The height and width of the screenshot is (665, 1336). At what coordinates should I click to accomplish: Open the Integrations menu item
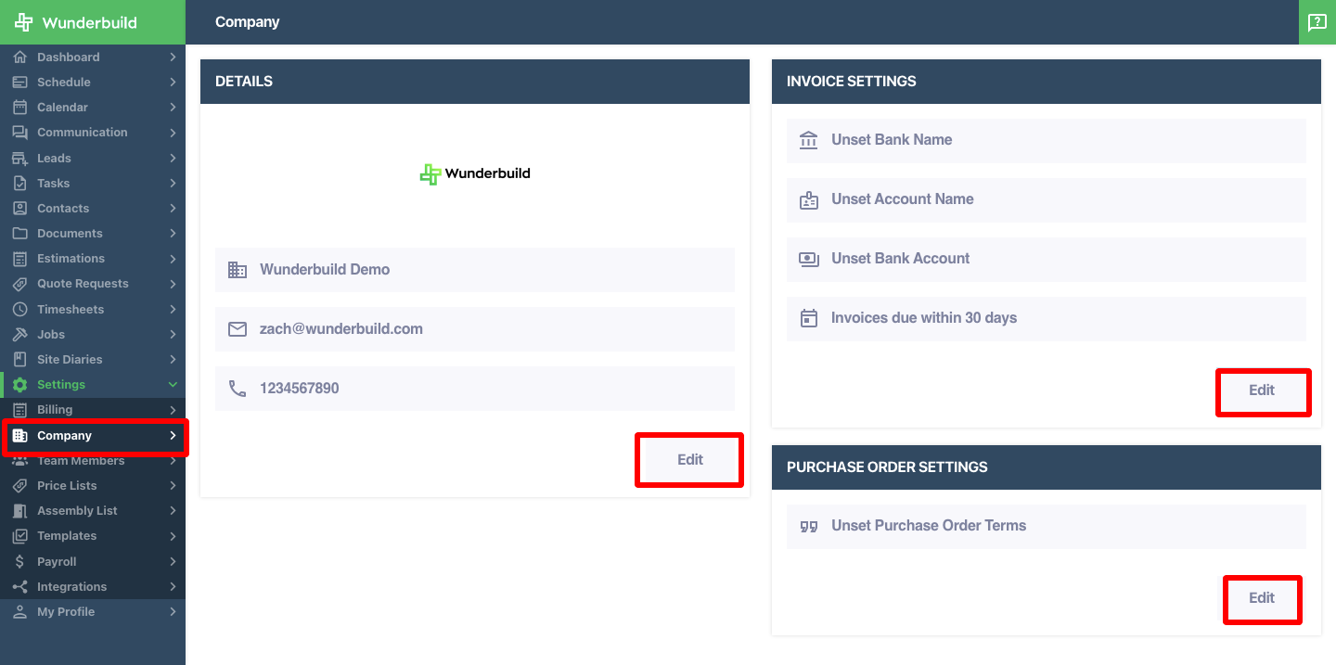(x=93, y=587)
